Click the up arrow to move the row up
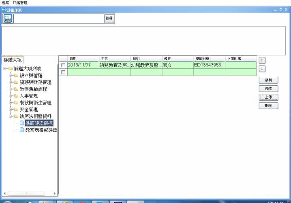The image size is (291, 203). click(x=262, y=60)
